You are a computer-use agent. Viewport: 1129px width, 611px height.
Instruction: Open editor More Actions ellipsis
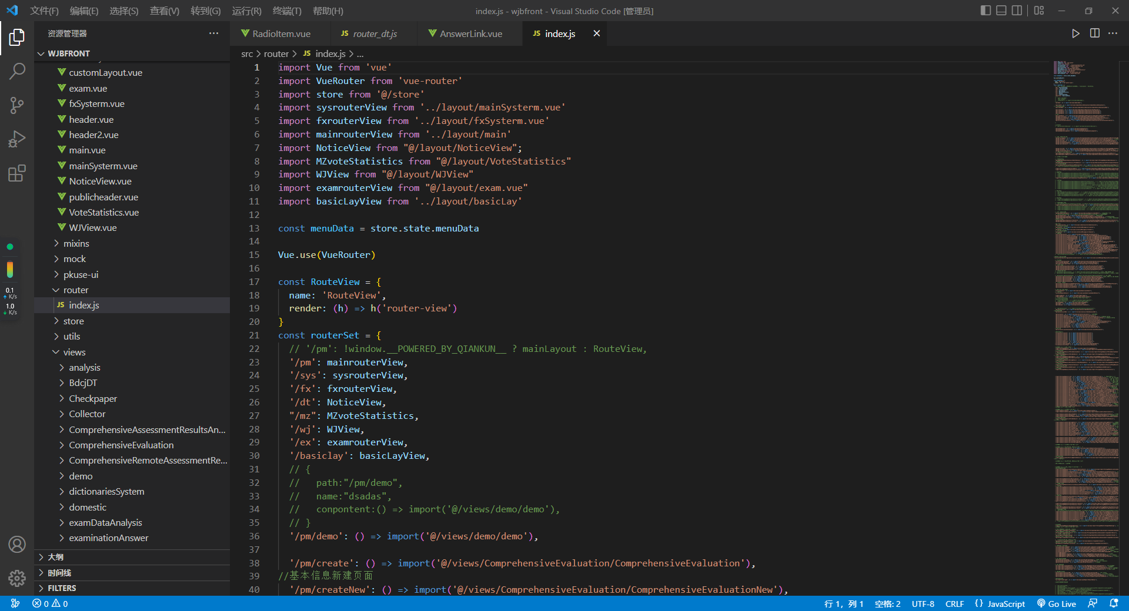pos(1113,33)
